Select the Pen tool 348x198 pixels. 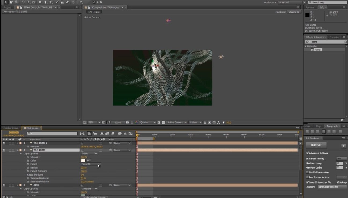[x=45, y=2]
